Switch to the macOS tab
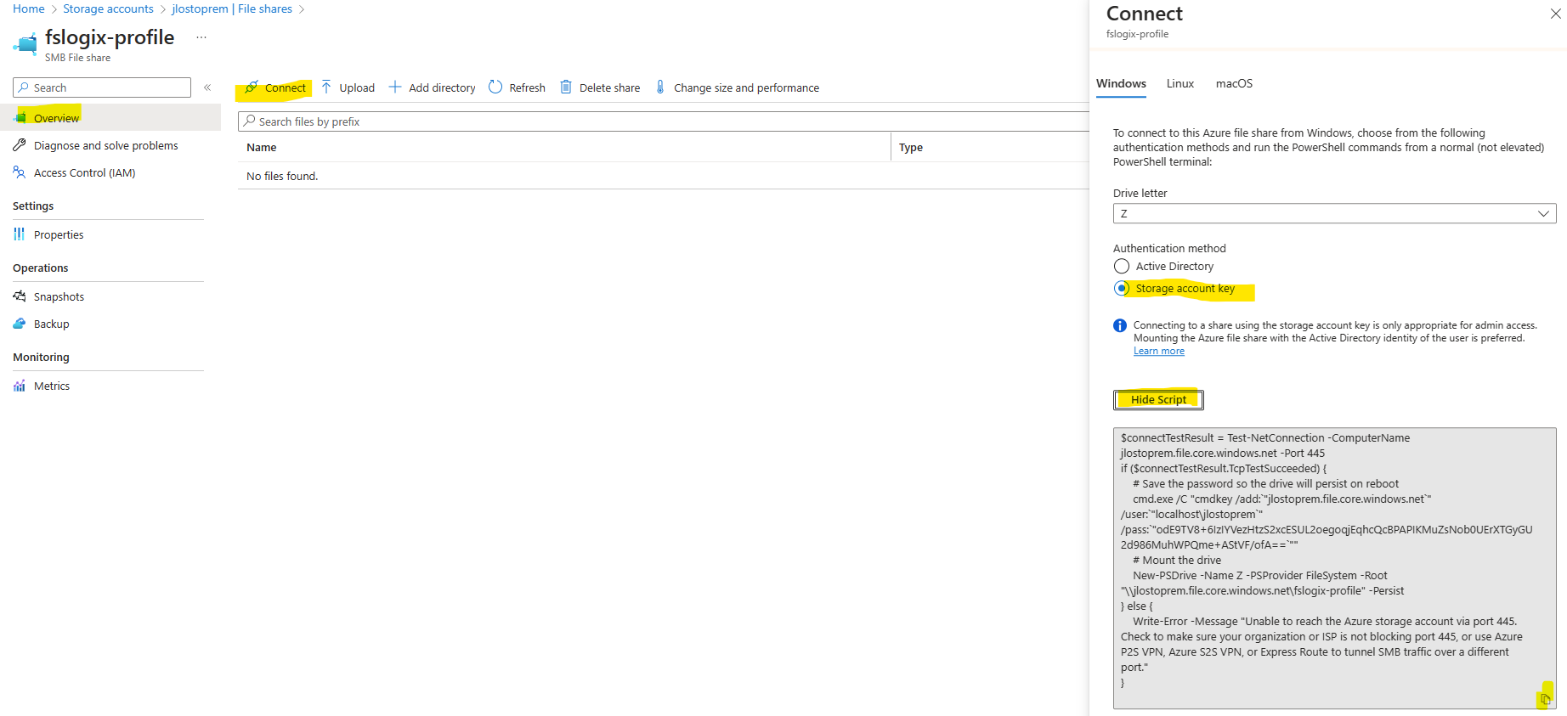Viewport: 1567px width, 716px height. (1234, 83)
